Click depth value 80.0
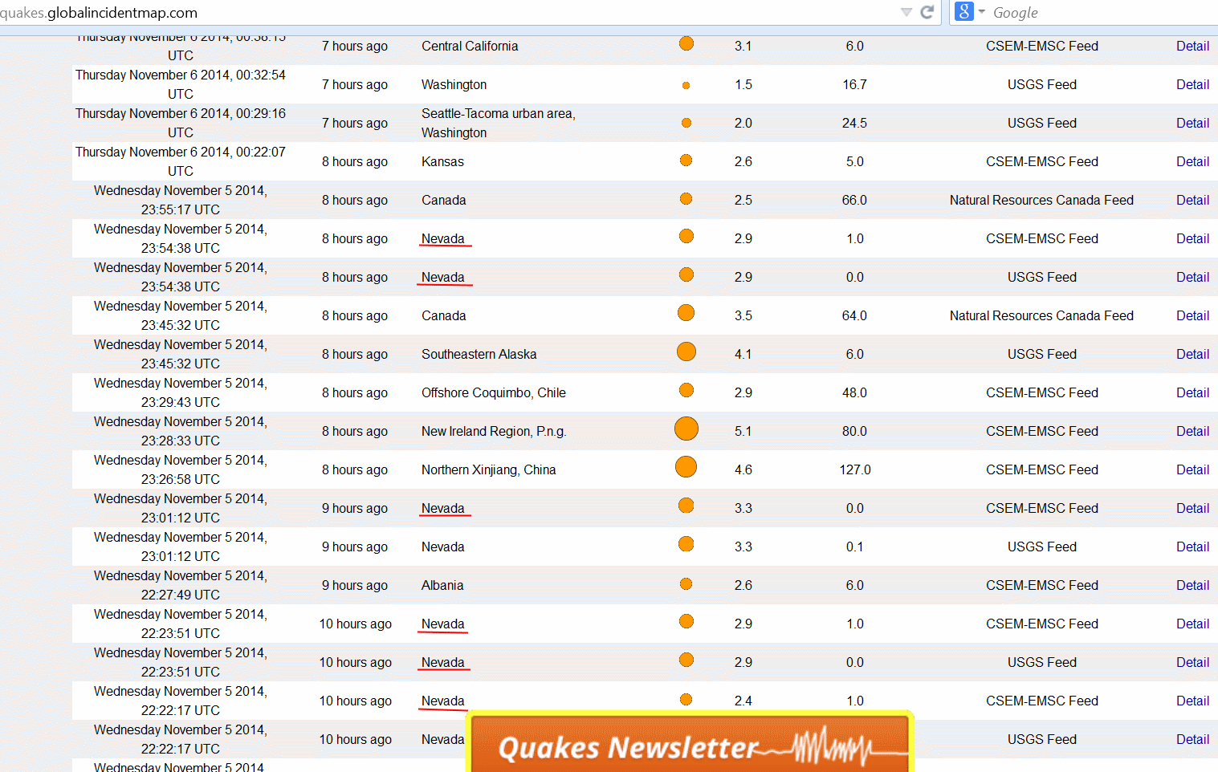This screenshot has height=772, width=1218. point(854,431)
